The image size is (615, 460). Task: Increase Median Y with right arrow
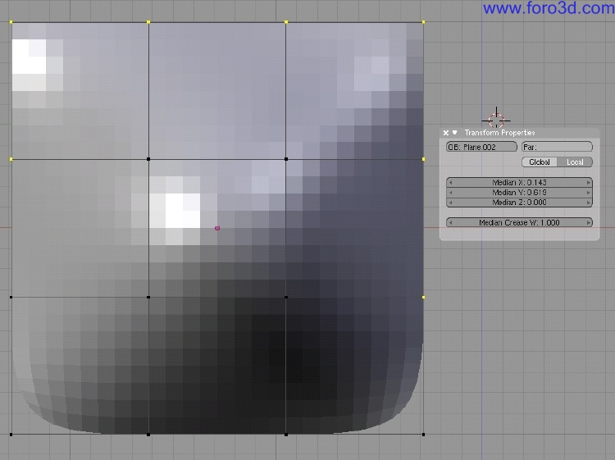[588, 193]
